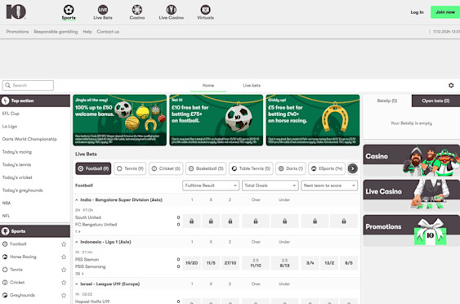Open the 10bet logo home link
The height and width of the screenshot is (304, 460).
pyautogui.click(x=16, y=11)
